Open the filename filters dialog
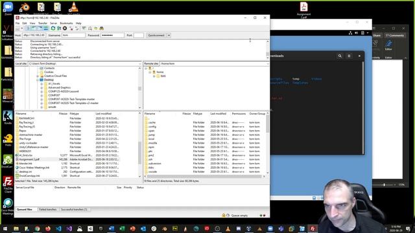415x233 pixels. (x=84, y=28)
